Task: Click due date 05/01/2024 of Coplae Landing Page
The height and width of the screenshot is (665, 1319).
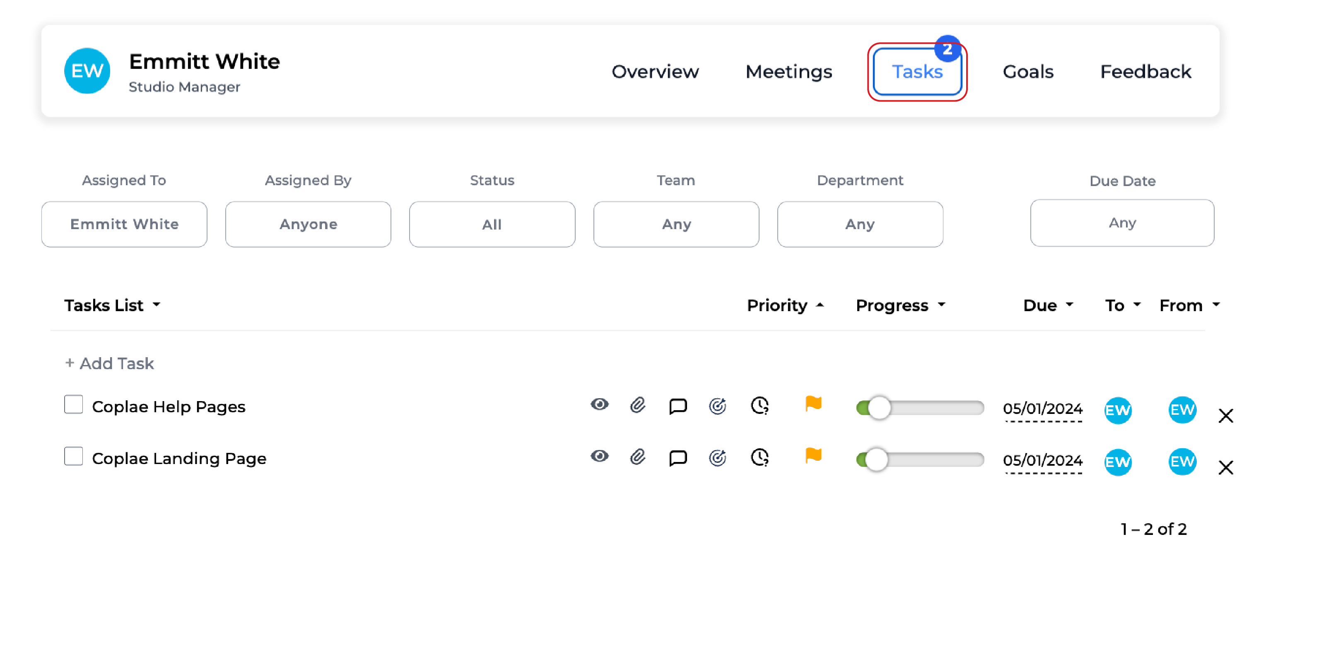Action: coord(1042,460)
